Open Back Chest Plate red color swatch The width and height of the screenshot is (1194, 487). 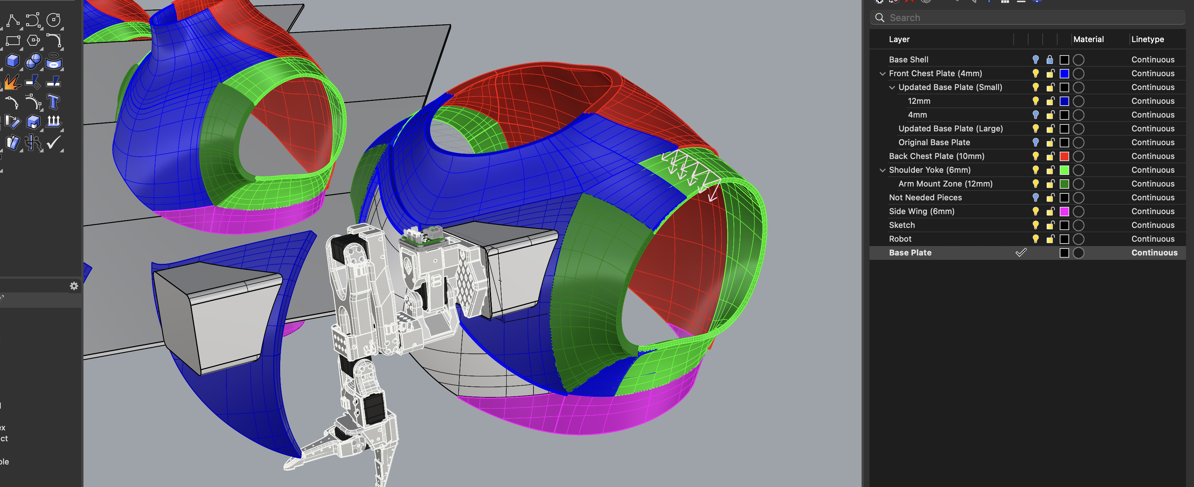pyautogui.click(x=1064, y=156)
